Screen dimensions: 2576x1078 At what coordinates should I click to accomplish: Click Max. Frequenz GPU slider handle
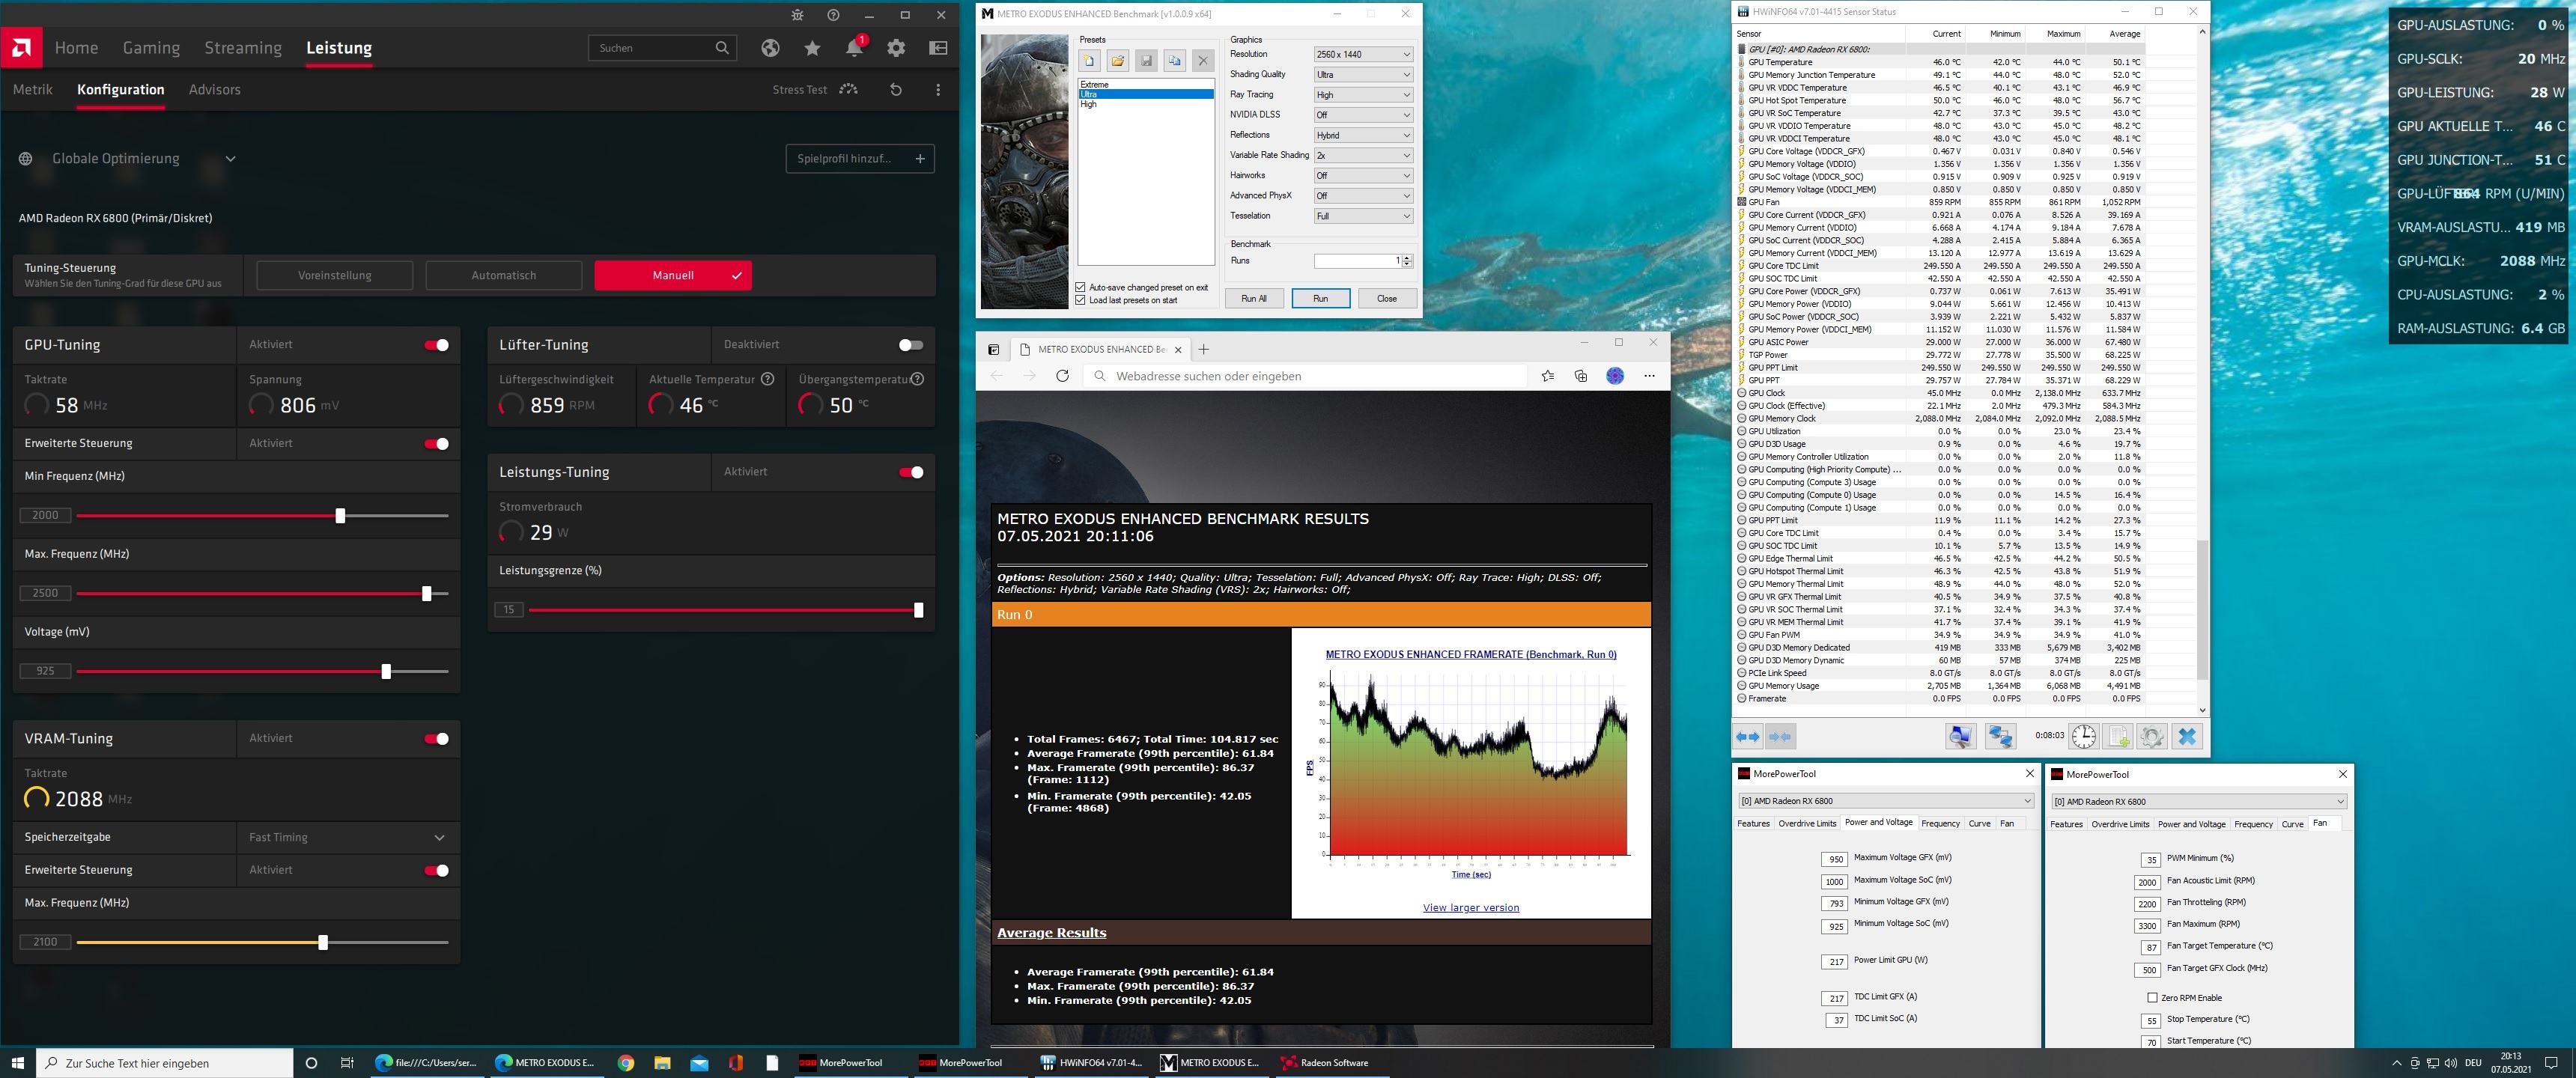(427, 594)
